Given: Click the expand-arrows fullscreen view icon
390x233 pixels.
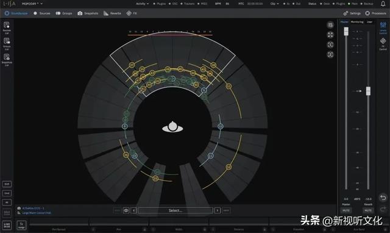Looking at the screenshot, I should point(330,35).
